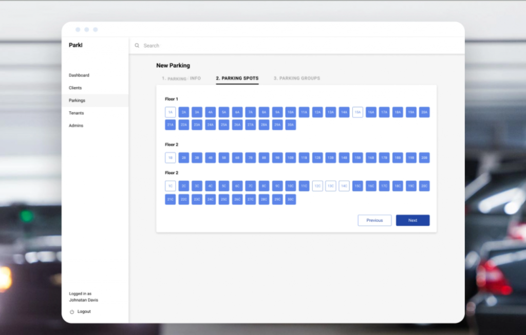The height and width of the screenshot is (335, 526).
Task: Toggle parking spot 20A
Action: point(424,112)
